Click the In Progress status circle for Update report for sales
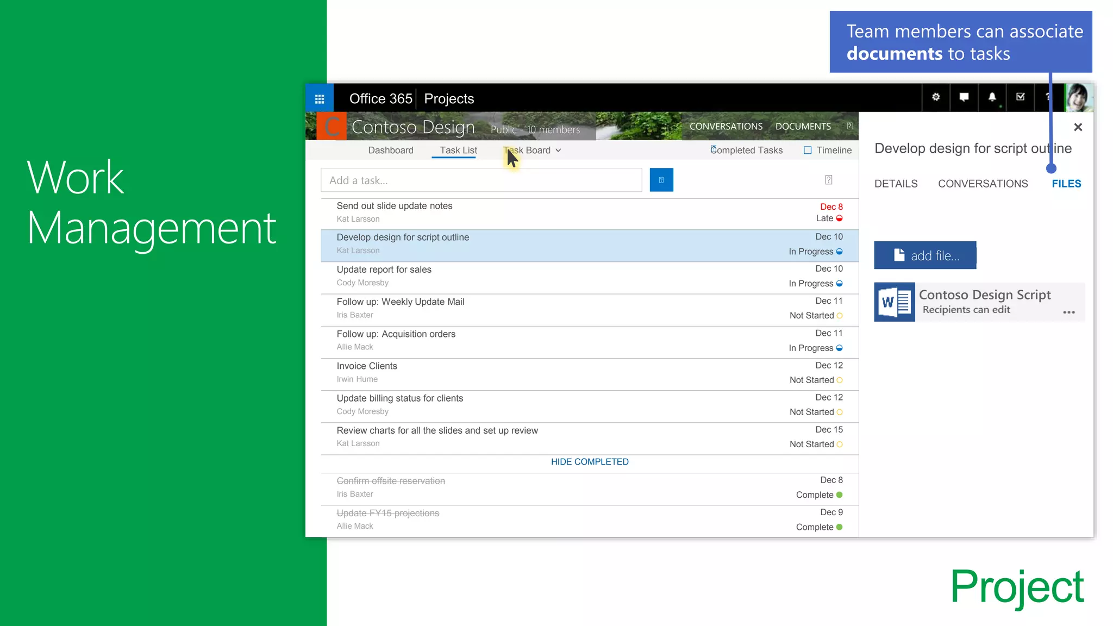 coord(840,284)
